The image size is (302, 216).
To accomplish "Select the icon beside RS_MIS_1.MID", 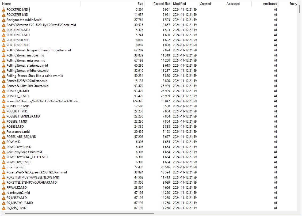I will (x=4, y=208).
